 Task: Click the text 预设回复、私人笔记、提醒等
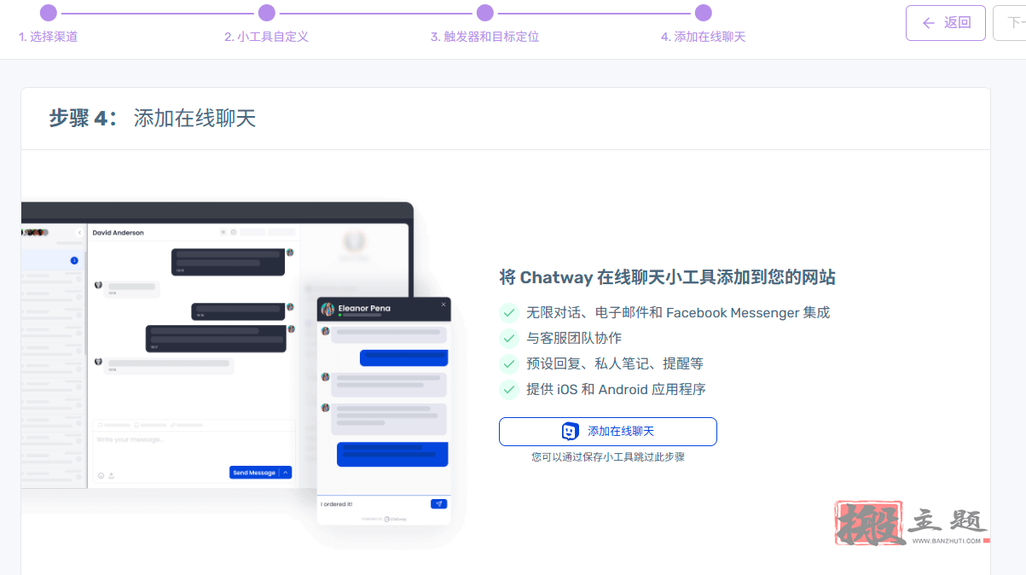pyautogui.click(x=615, y=364)
